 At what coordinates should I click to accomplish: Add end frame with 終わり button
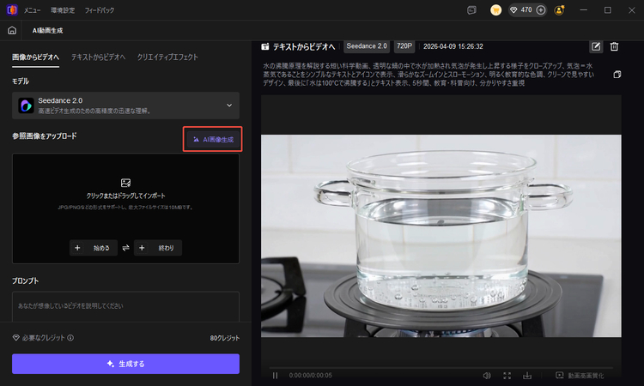158,248
